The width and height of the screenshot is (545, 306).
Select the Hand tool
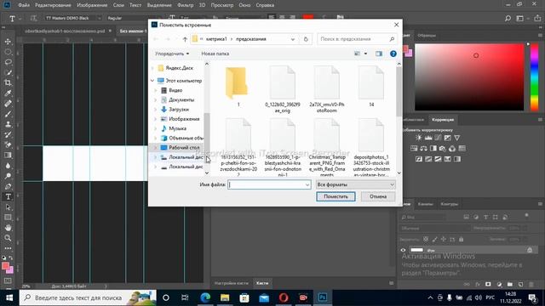pyautogui.click(x=8, y=228)
